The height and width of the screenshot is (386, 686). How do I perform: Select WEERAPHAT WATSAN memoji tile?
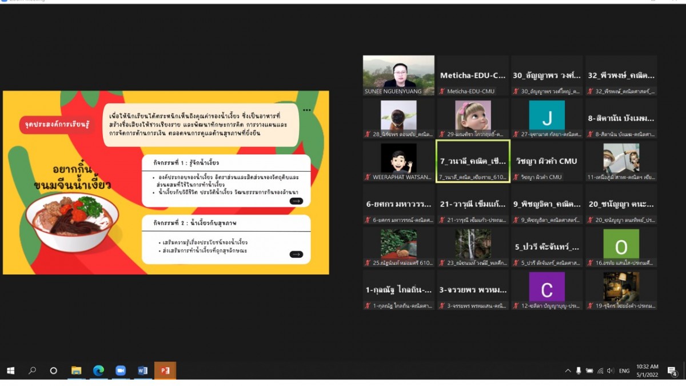(398, 161)
